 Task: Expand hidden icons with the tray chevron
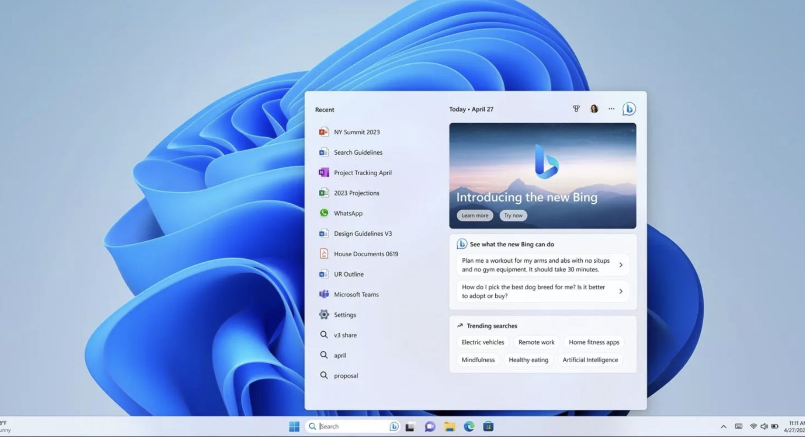coord(723,426)
